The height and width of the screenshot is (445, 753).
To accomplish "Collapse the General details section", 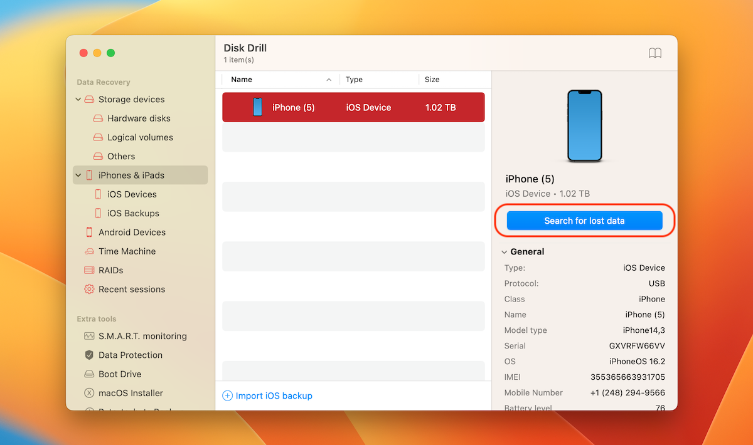I will coord(504,252).
